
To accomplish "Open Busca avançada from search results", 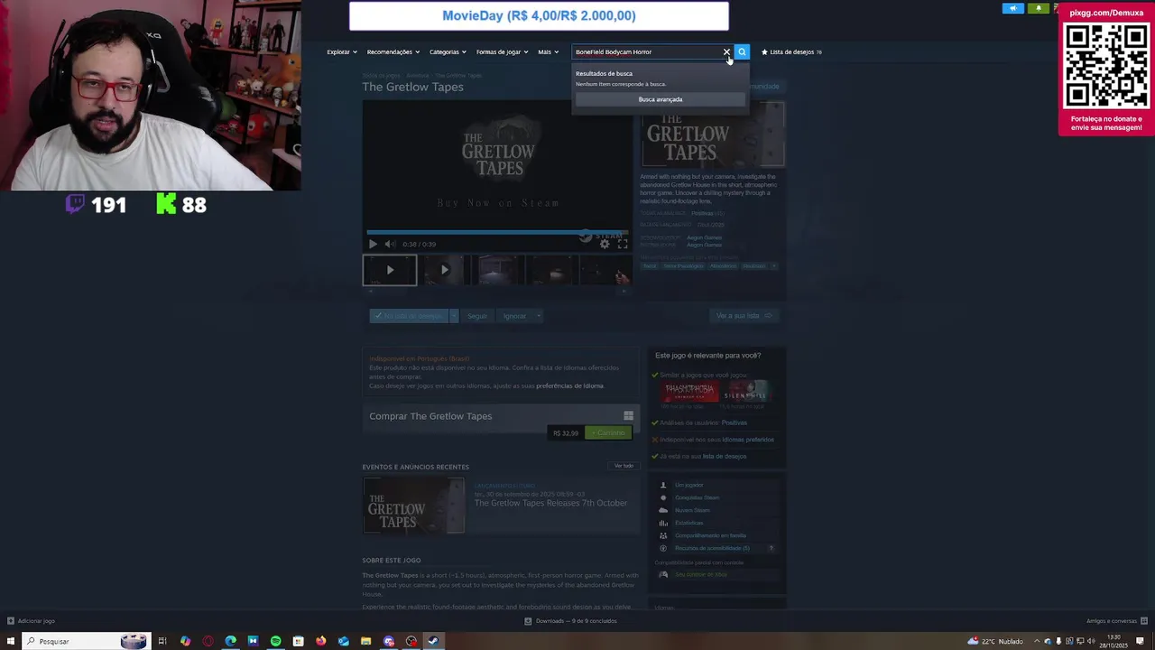I will [x=661, y=99].
